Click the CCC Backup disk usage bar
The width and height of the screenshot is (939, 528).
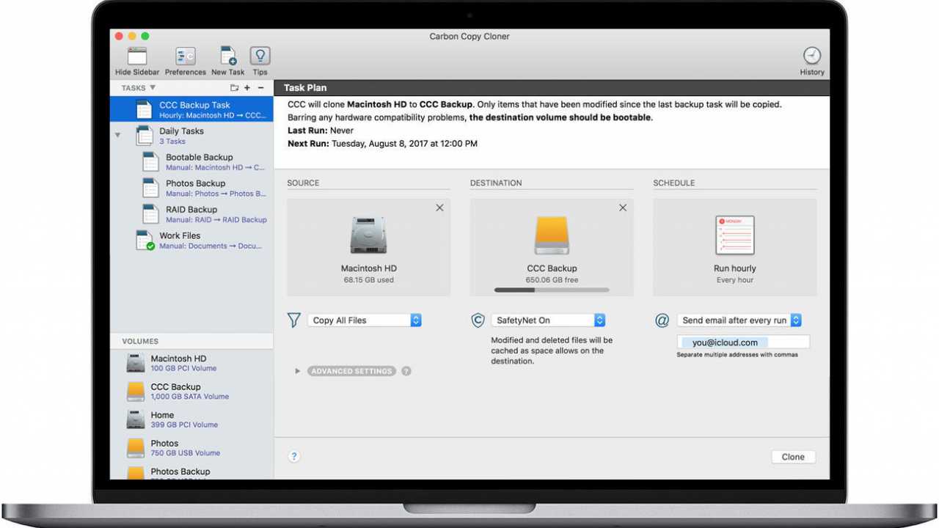click(x=552, y=290)
